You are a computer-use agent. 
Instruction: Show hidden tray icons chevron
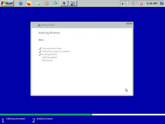(122, 4)
